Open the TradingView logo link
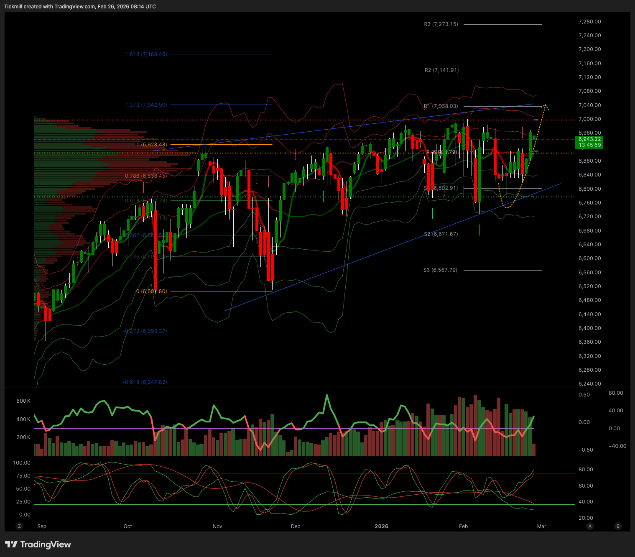This screenshot has height=557, width=635. pyautogui.click(x=38, y=544)
